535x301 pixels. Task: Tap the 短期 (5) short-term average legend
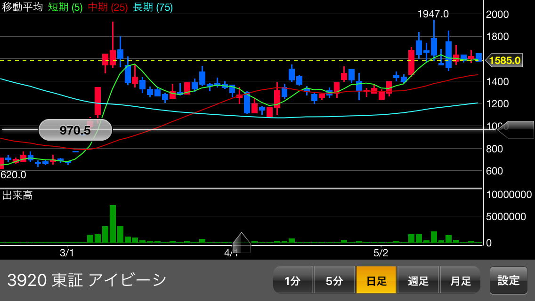[65, 7]
